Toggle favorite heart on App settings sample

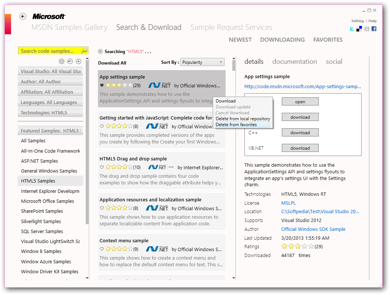(102, 86)
